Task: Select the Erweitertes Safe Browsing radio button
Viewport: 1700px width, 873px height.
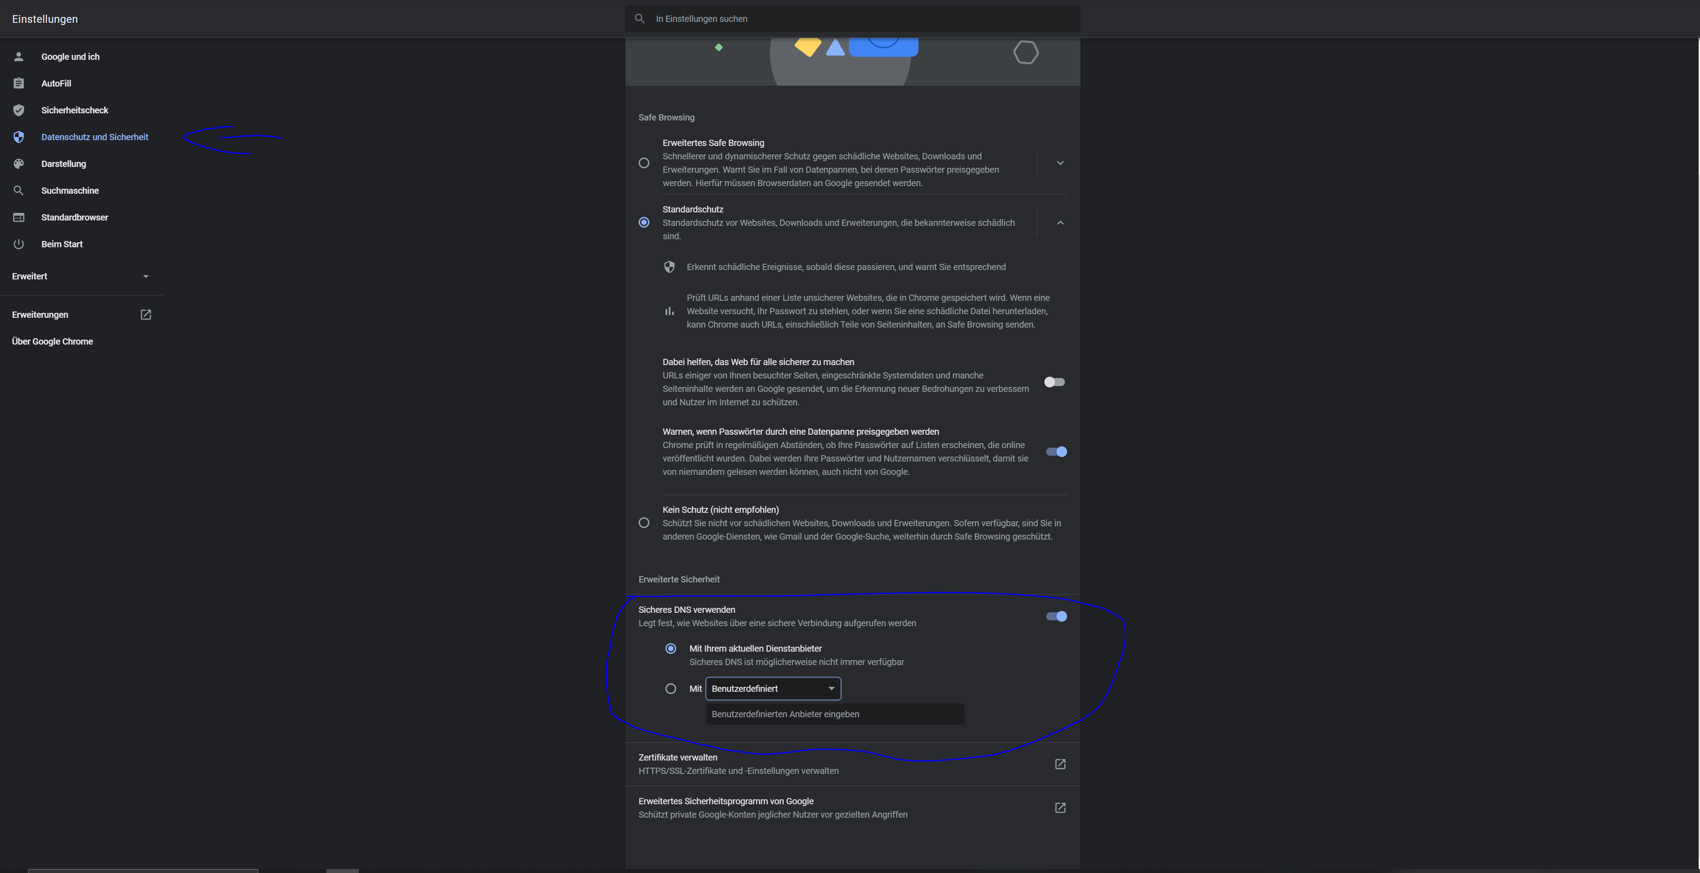Action: (644, 163)
